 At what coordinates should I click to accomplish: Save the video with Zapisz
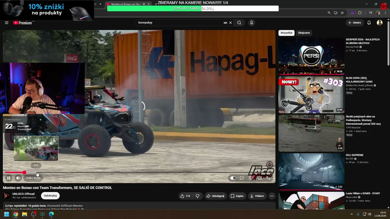coord(237,196)
